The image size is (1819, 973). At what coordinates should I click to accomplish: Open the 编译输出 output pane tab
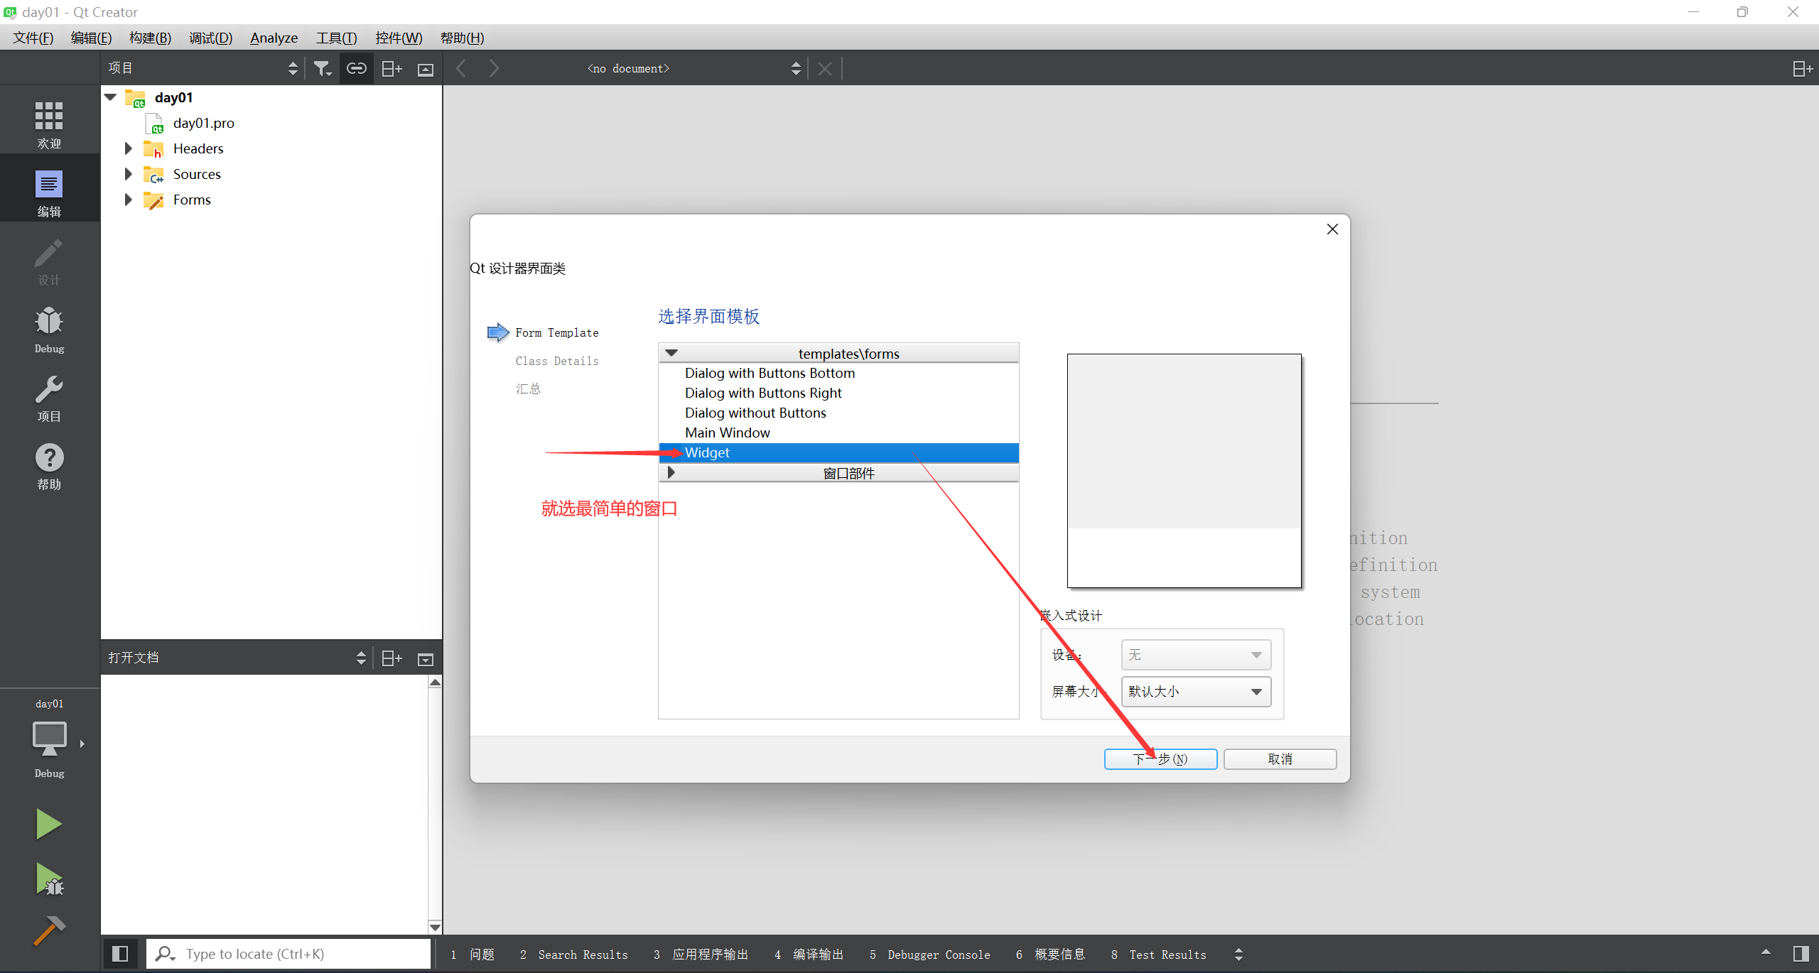(x=809, y=955)
